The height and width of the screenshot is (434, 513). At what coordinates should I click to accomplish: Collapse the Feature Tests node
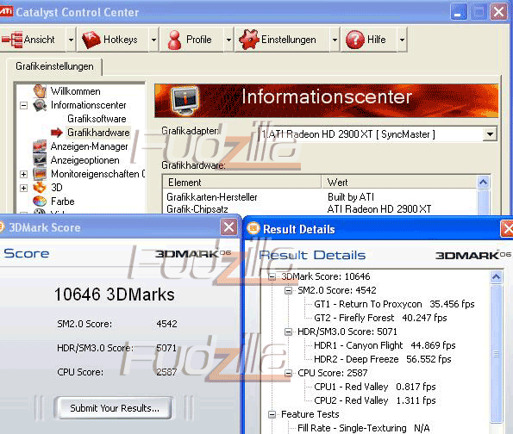coord(272,415)
